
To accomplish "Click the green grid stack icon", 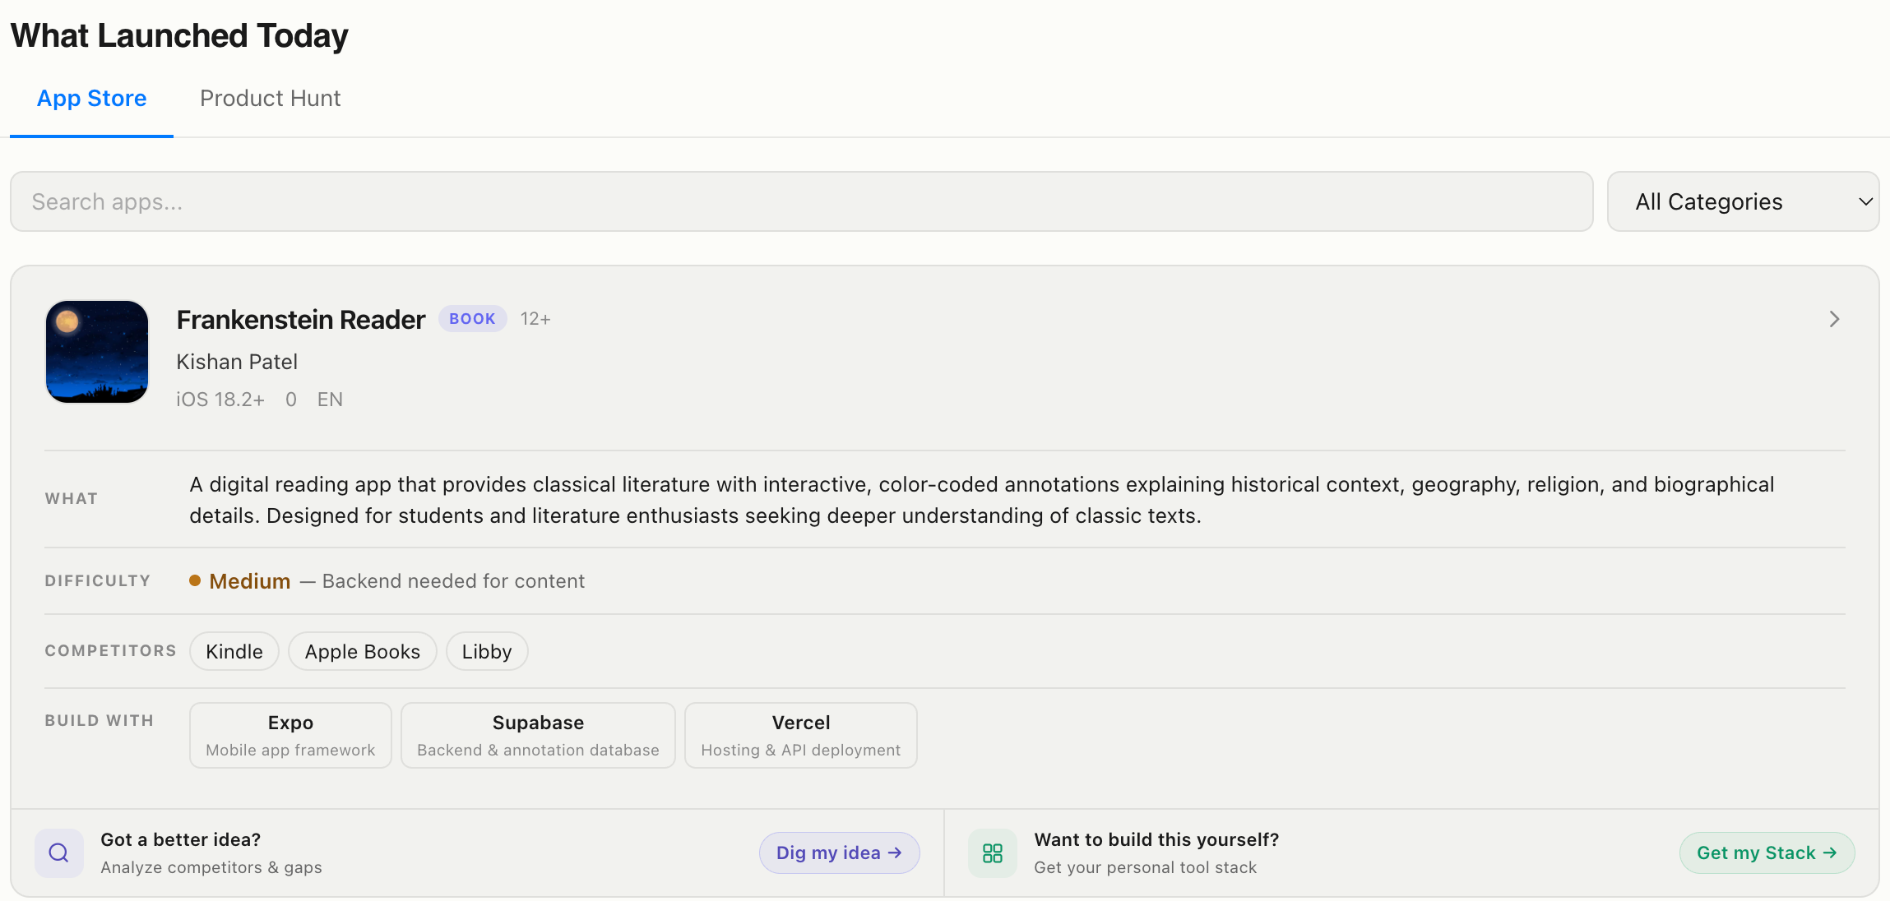I will point(993,852).
